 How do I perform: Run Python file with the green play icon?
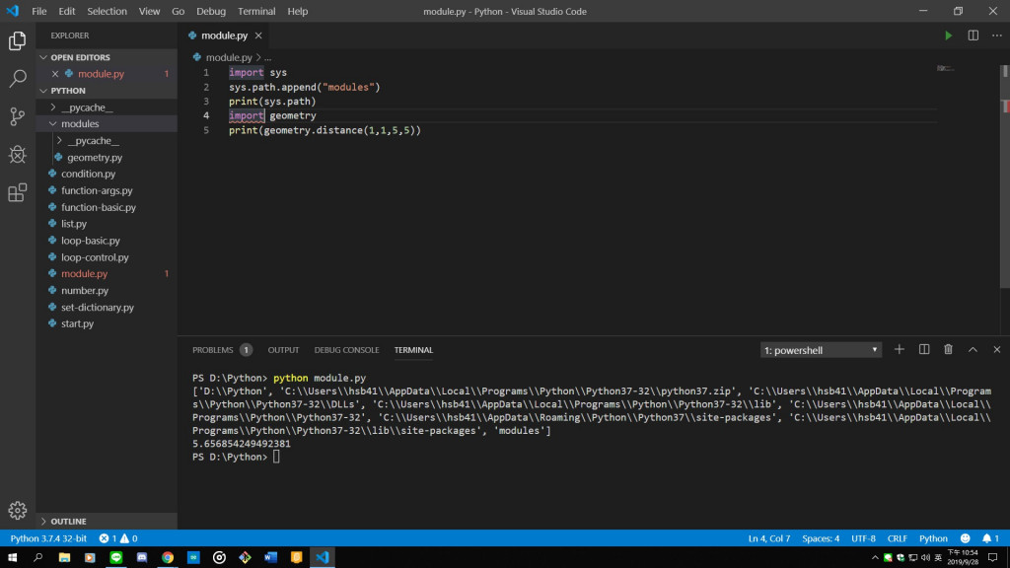pyautogui.click(x=948, y=35)
